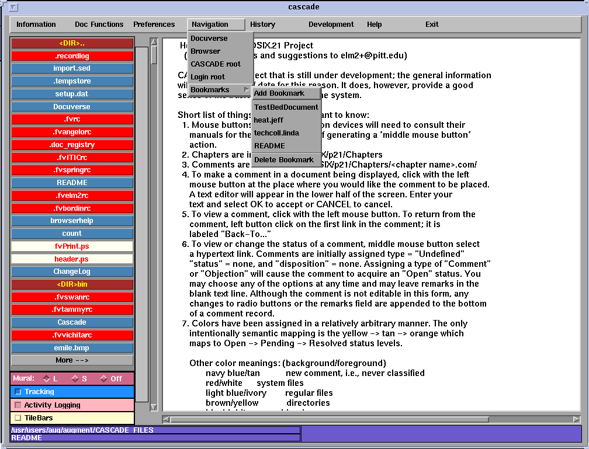Image resolution: width=589 pixels, height=449 pixels.
Task: Open the .tempstore file
Action: point(72,81)
